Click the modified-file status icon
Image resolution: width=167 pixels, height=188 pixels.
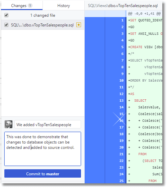(79, 25)
